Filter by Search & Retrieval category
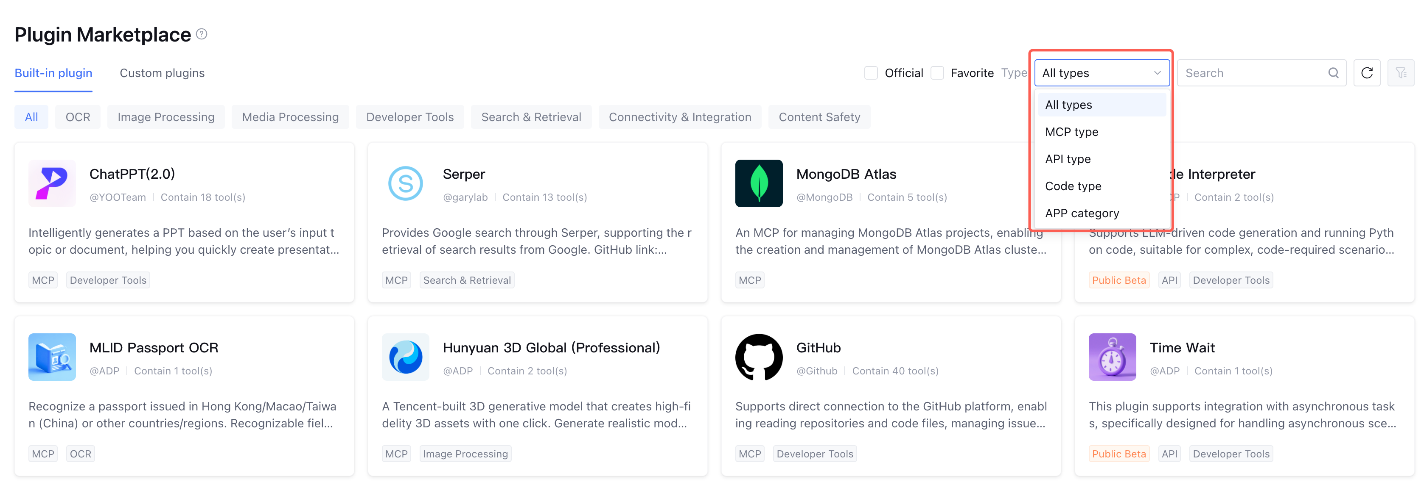The image size is (1424, 482). tap(531, 117)
